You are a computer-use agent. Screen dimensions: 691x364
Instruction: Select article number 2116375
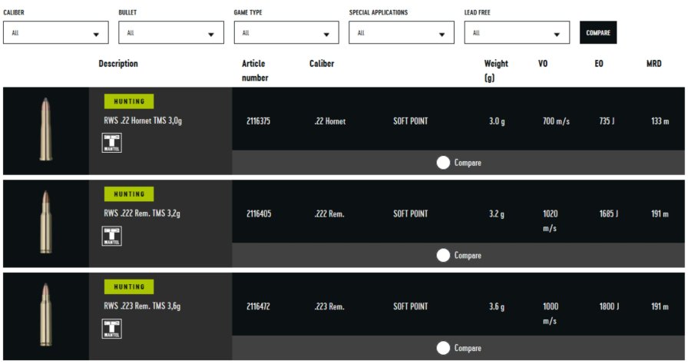click(258, 121)
